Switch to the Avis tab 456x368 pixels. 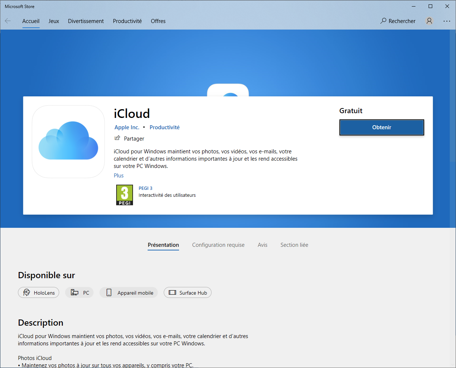click(263, 245)
